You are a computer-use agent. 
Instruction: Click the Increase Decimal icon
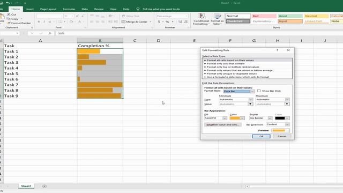coord(180,21)
